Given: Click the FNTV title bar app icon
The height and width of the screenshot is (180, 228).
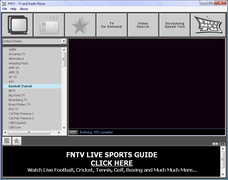Looking at the screenshot, I should 4,3.
